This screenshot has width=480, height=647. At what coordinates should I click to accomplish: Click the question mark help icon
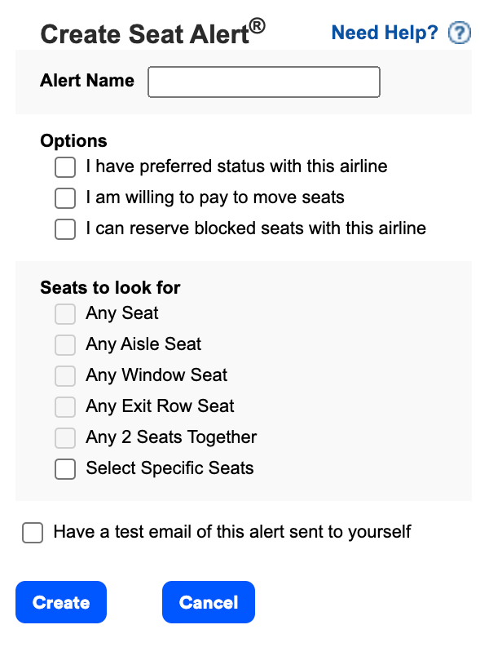[460, 32]
